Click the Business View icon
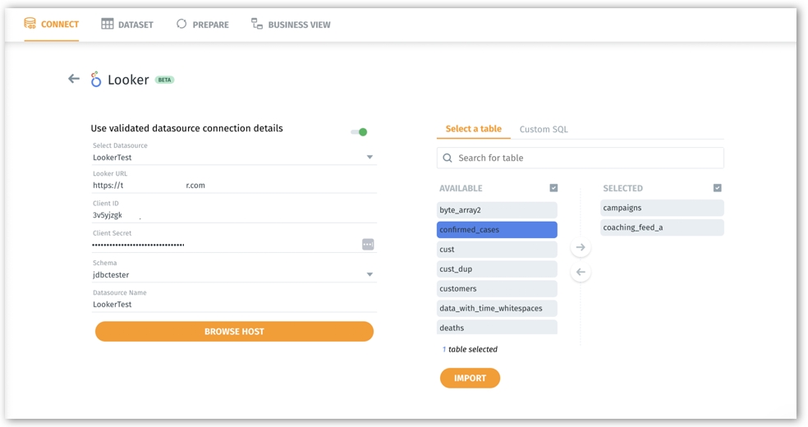Screen dimensions: 808x427 click(x=257, y=25)
